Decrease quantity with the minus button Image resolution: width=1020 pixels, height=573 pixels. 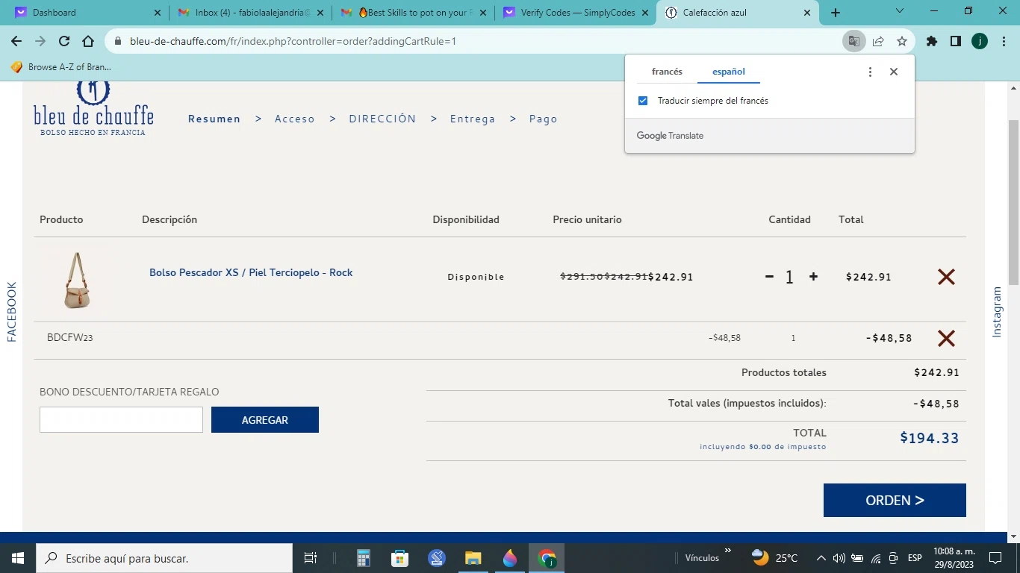769,277
